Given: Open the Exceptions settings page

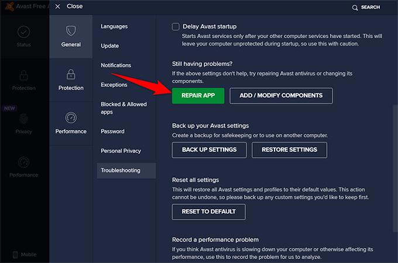Looking at the screenshot, I should click(x=114, y=85).
